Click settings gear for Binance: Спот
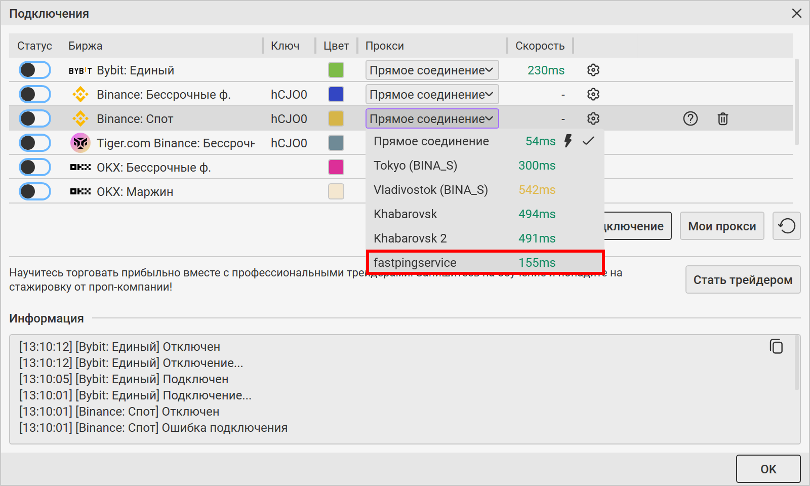This screenshot has width=810, height=486. [x=593, y=118]
